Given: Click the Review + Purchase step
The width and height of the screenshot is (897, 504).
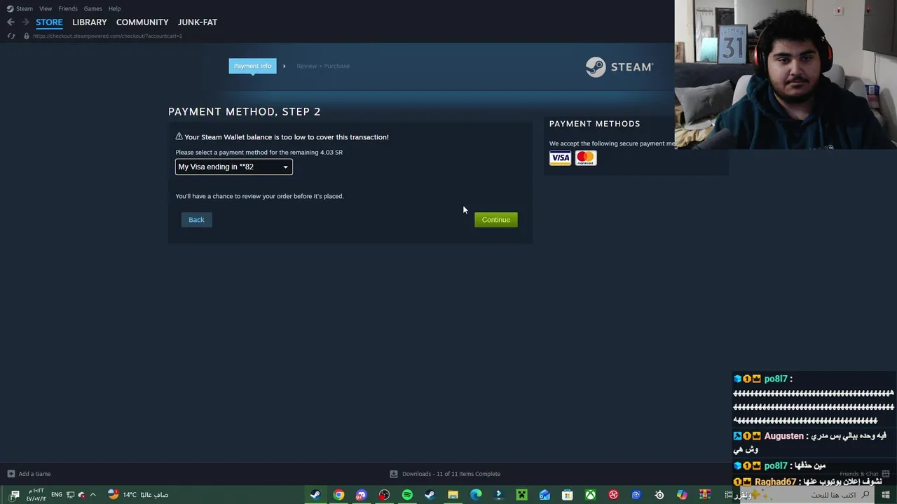Looking at the screenshot, I should pyautogui.click(x=322, y=66).
